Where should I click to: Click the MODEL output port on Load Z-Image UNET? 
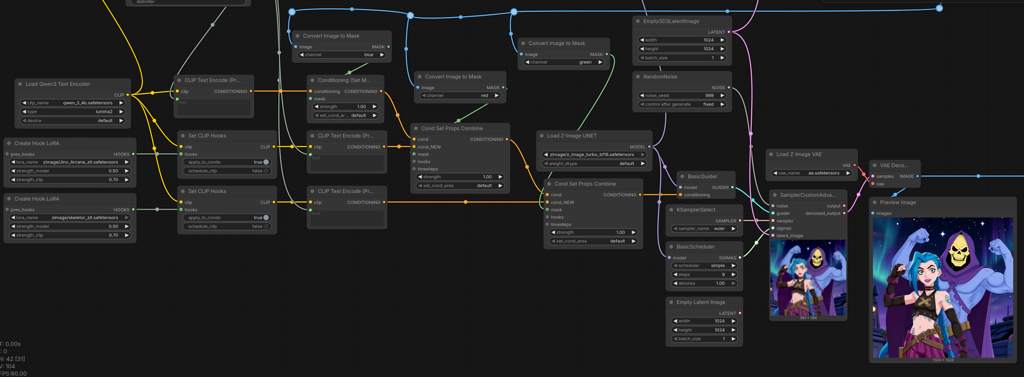649,147
